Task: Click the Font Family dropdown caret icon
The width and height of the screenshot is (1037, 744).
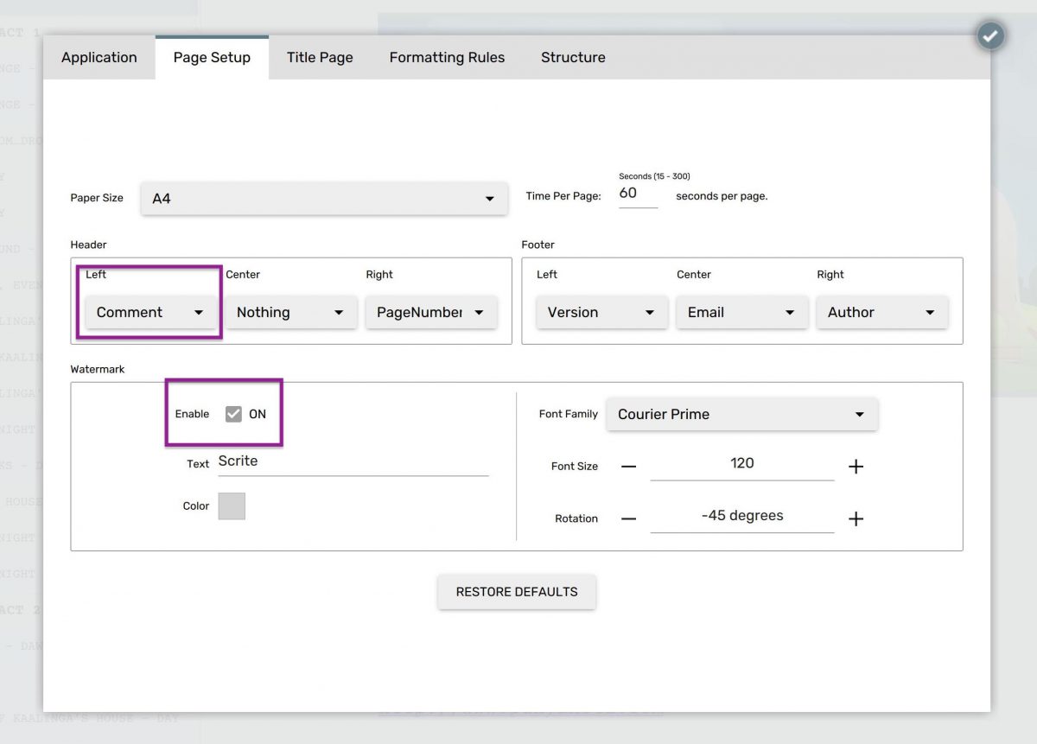Action: 860,414
